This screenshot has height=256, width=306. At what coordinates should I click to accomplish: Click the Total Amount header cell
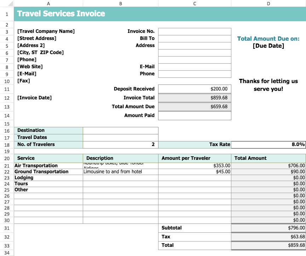click(x=269, y=158)
